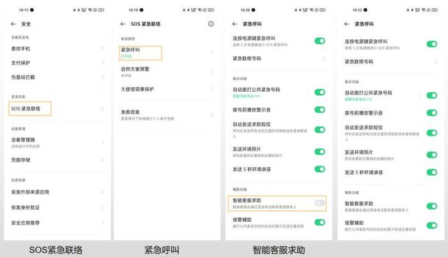Enable the switched-off 智能客服求助 toggle

tap(320, 203)
